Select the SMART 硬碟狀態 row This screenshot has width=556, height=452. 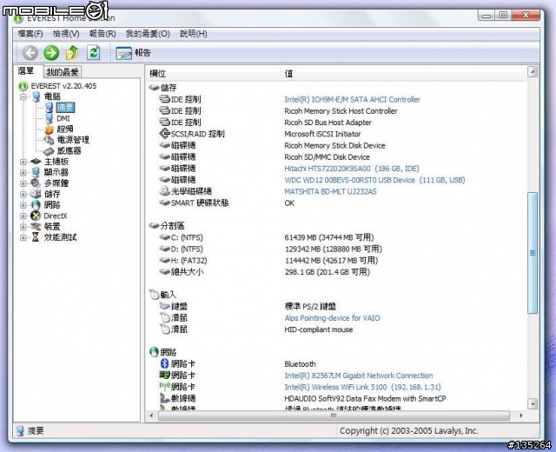(x=227, y=203)
